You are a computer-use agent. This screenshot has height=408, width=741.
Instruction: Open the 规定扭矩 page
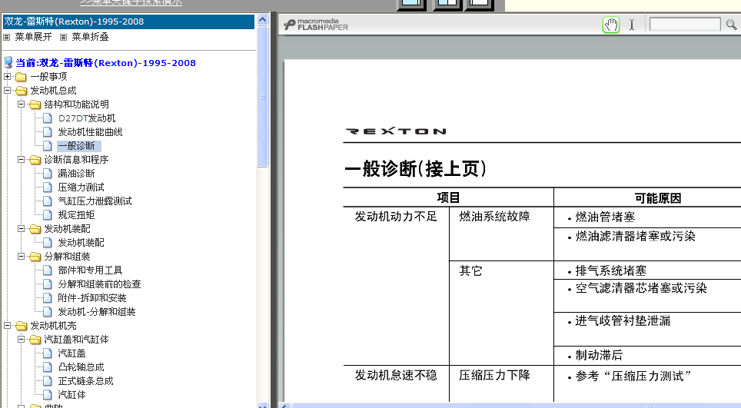(77, 215)
